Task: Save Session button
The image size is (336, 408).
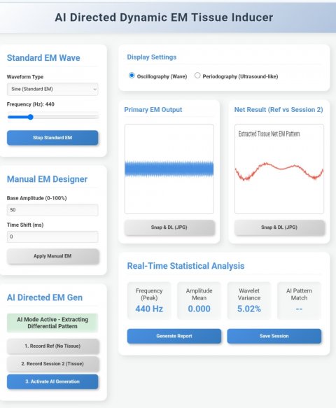Action: tap(274, 336)
